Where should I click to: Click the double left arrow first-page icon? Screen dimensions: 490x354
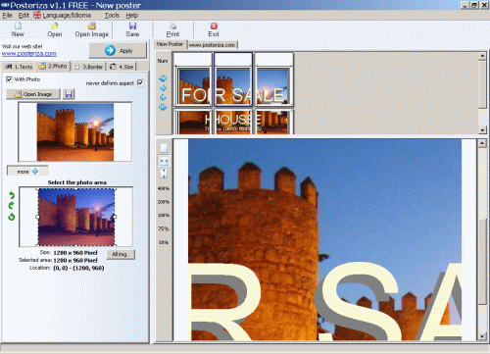click(163, 78)
